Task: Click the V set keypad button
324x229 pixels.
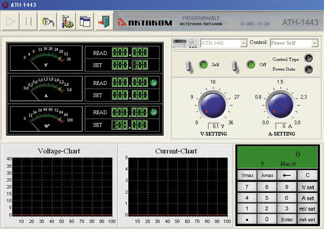Action: (307, 187)
